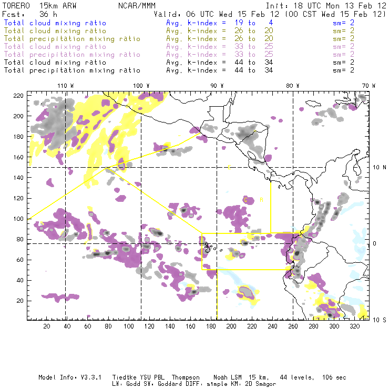This screenshot has height=389, width=389.
Task: Click the black 'Total precipitation mixing ratio' legend entry
Action: pos(72,70)
